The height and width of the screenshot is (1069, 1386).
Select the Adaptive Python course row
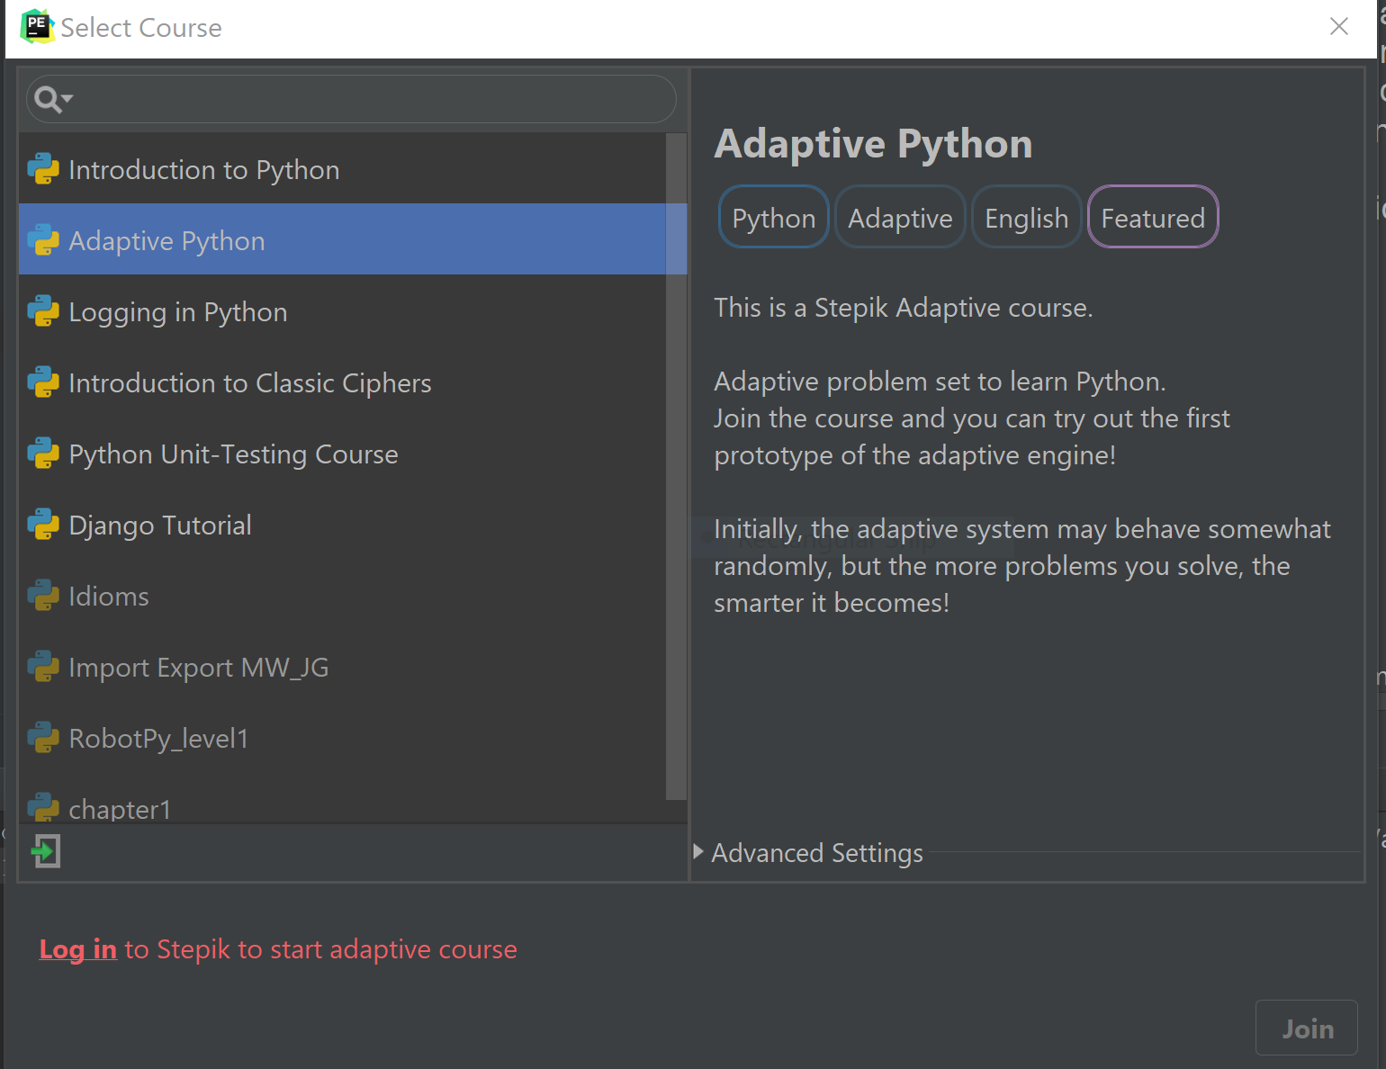point(343,240)
